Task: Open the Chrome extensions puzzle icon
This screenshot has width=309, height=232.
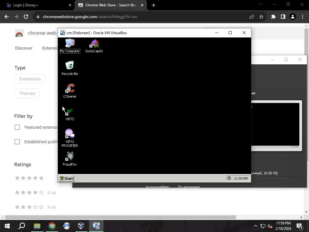Action: (x=273, y=17)
